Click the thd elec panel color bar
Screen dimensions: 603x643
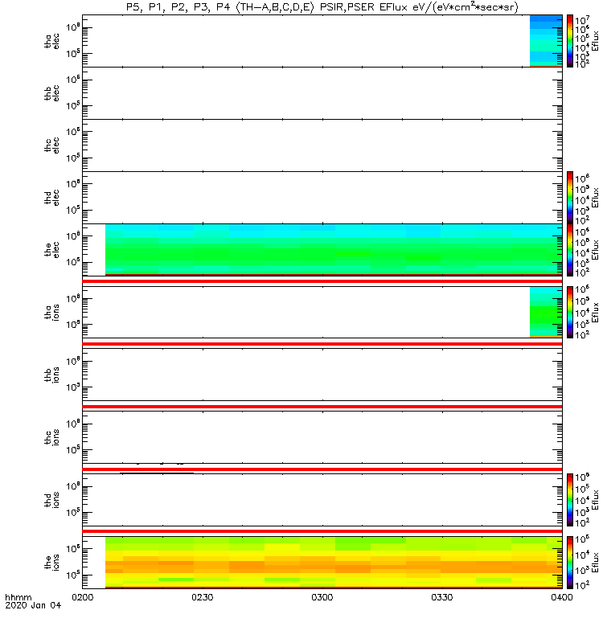[x=570, y=198]
